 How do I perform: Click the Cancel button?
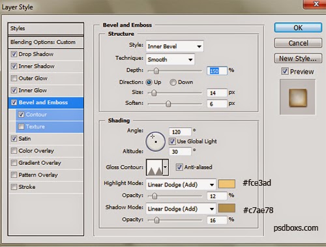[x=298, y=43]
